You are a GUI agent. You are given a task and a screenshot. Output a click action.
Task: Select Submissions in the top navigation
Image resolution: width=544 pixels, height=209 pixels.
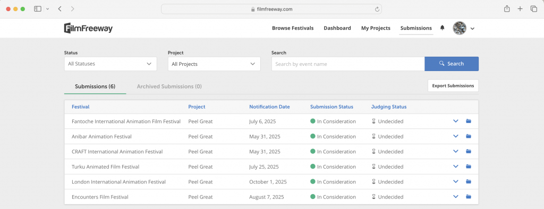[x=416, y=28]
